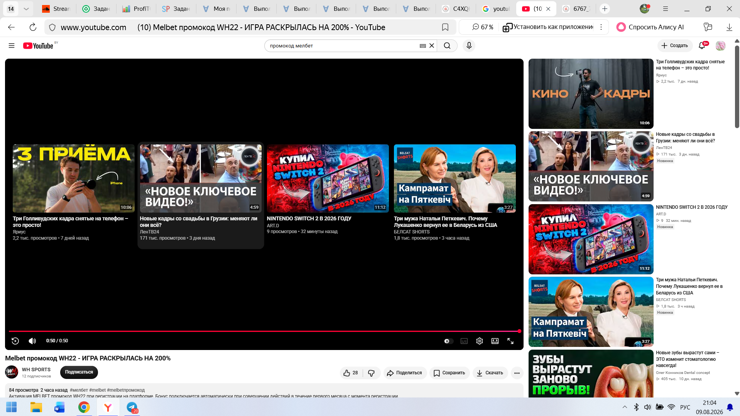Open the YouTube guide hamburger menu
Screen dimensions: 740x416
pyautogui.click(x=12, y=46)
